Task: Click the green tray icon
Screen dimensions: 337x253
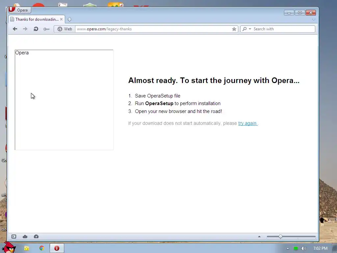Action: coord(296,248)
